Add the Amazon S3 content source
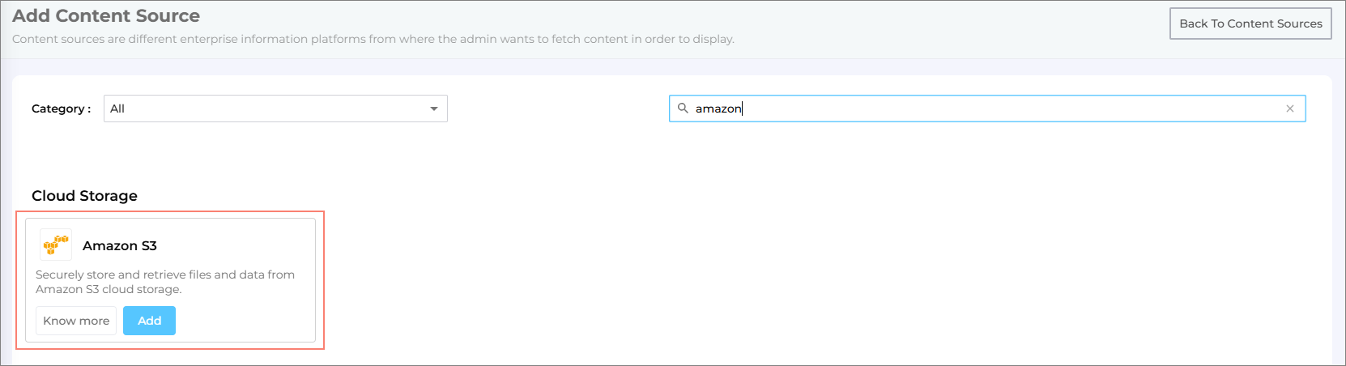Viewport: 1346px width, 366px height. pos(149,321)
